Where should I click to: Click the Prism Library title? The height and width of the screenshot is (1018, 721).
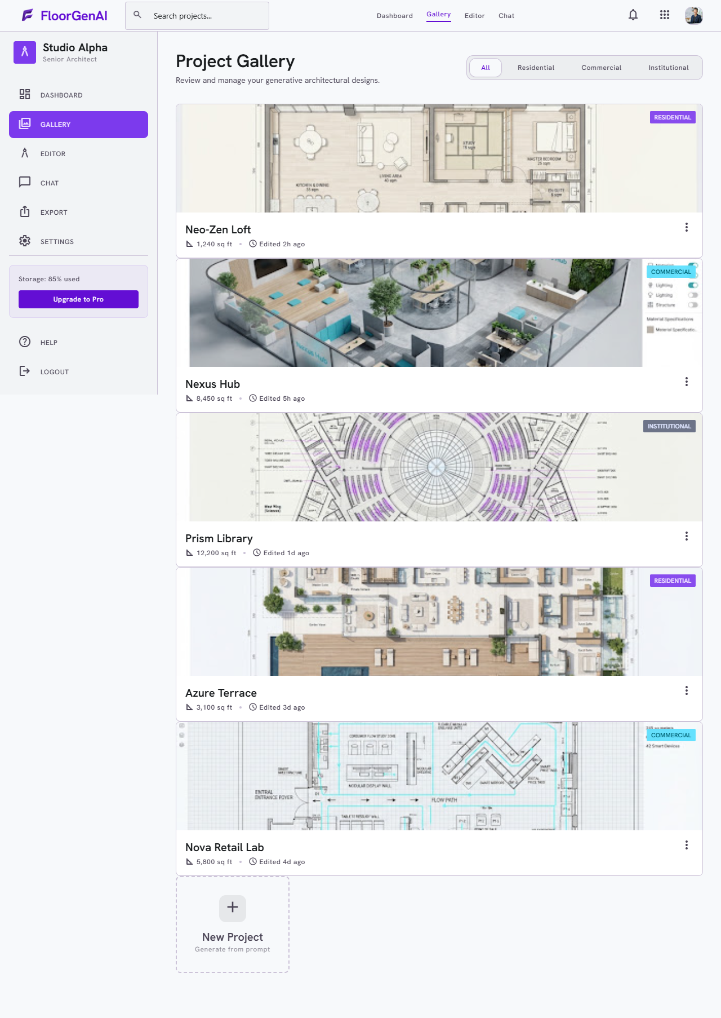coord(219,538)
